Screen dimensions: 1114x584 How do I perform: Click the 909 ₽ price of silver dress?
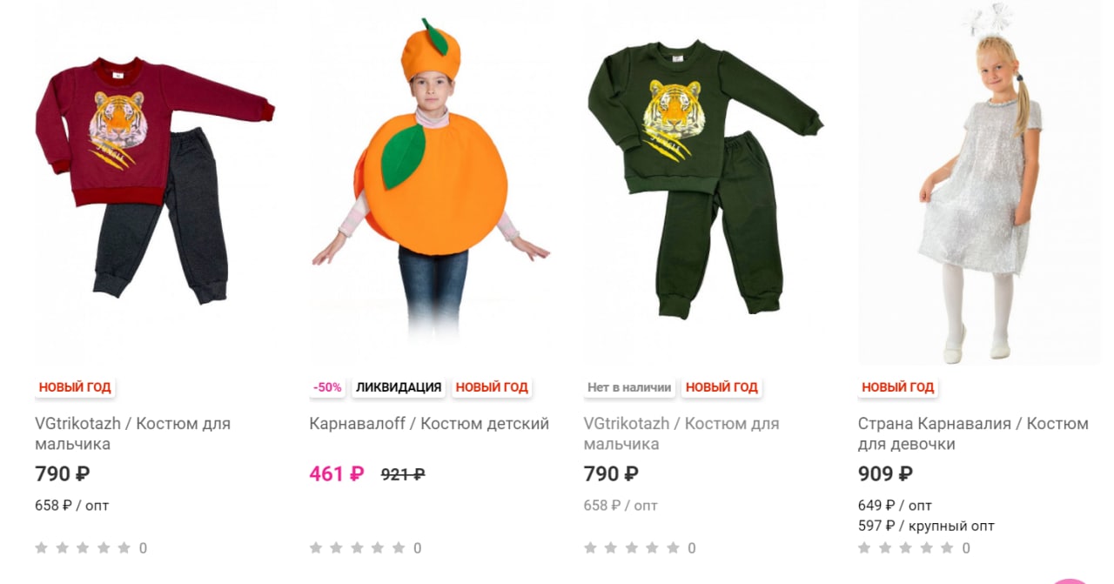point(885,474)
